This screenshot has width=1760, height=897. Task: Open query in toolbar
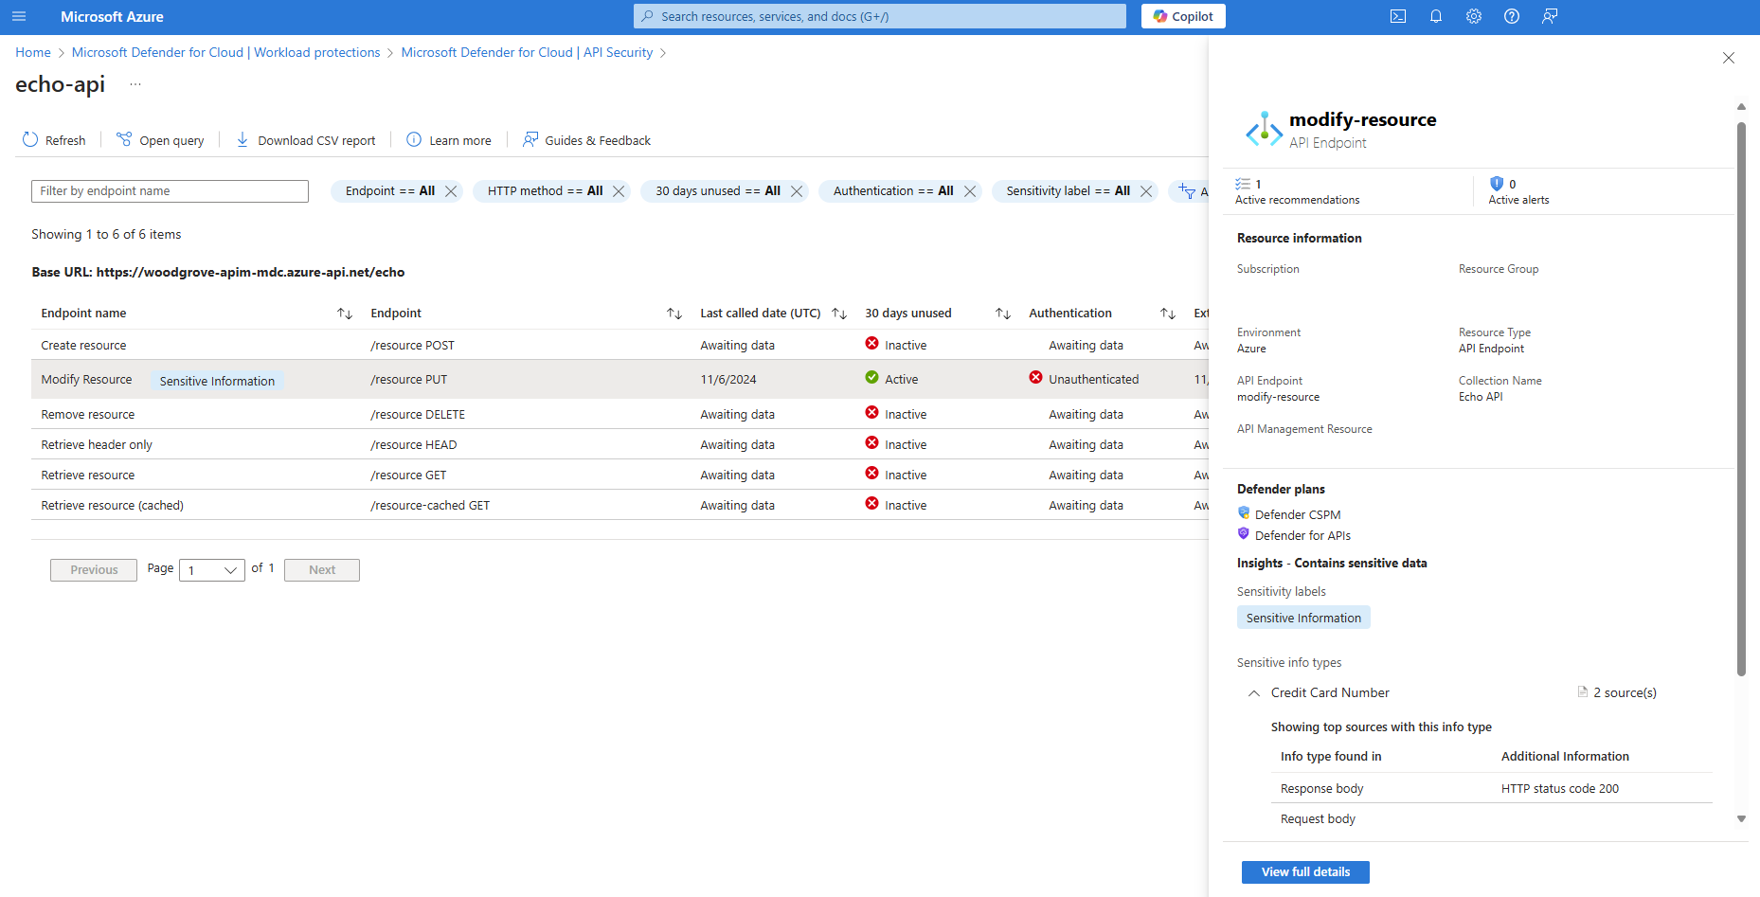160,140
